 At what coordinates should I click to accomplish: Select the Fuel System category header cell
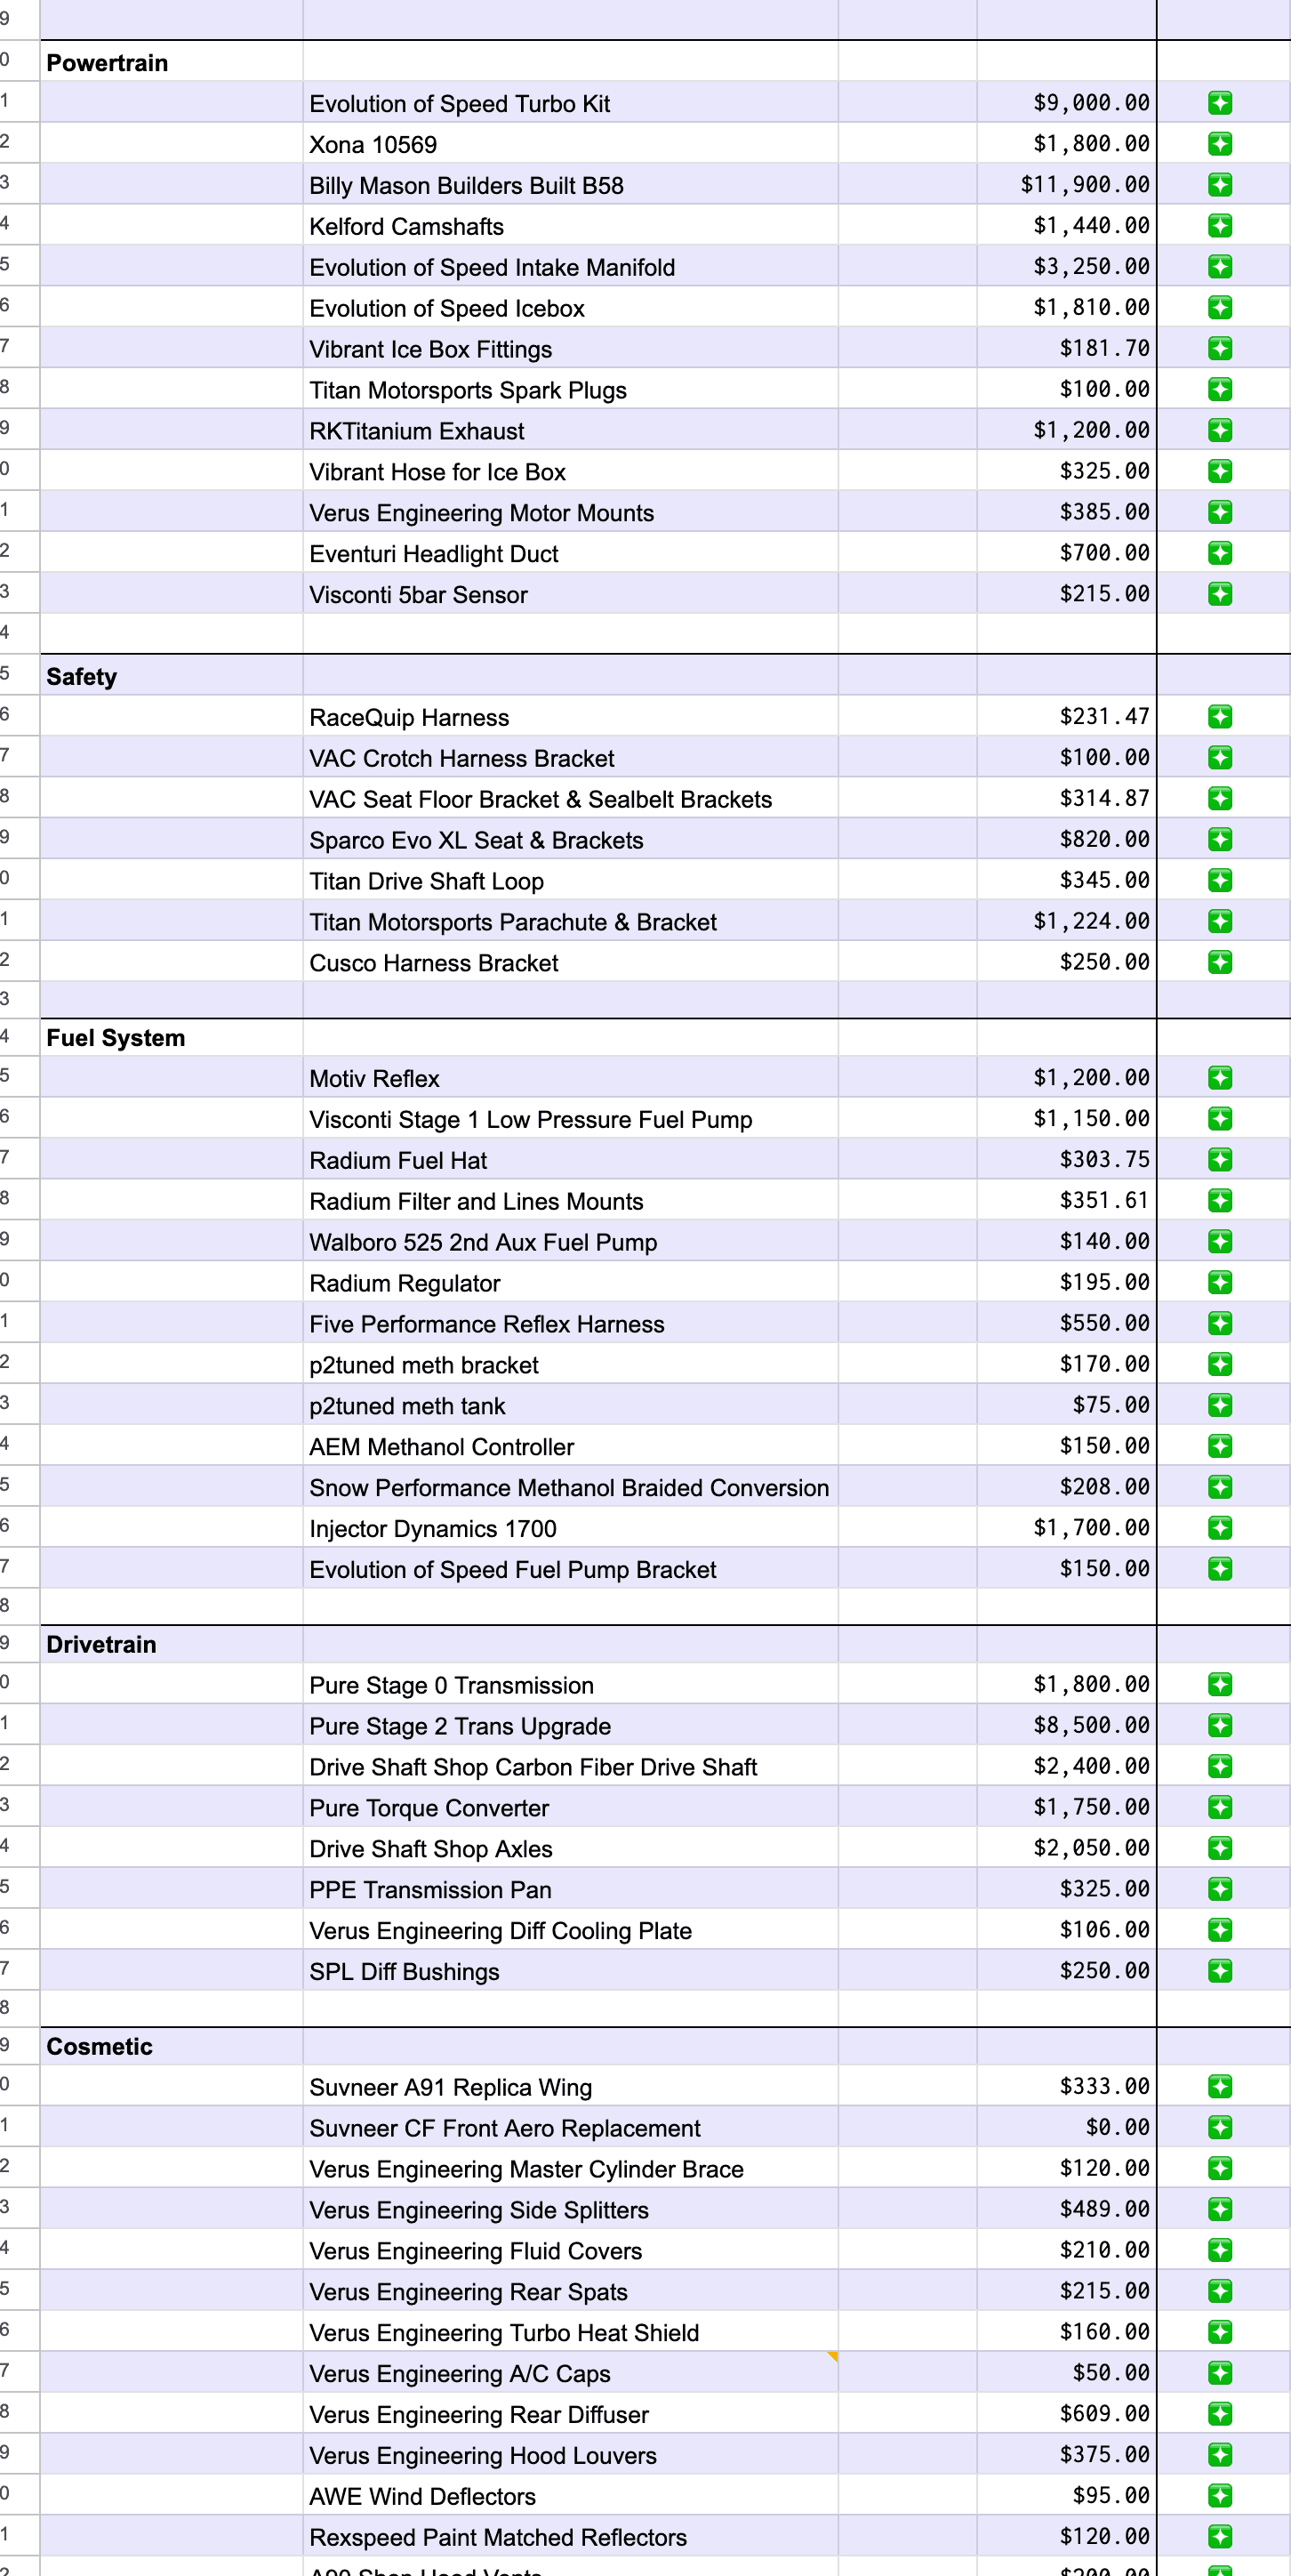click(x=171, y=1037)
